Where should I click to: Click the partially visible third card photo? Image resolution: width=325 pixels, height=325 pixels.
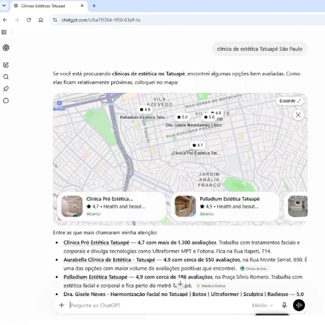point(298,206)
